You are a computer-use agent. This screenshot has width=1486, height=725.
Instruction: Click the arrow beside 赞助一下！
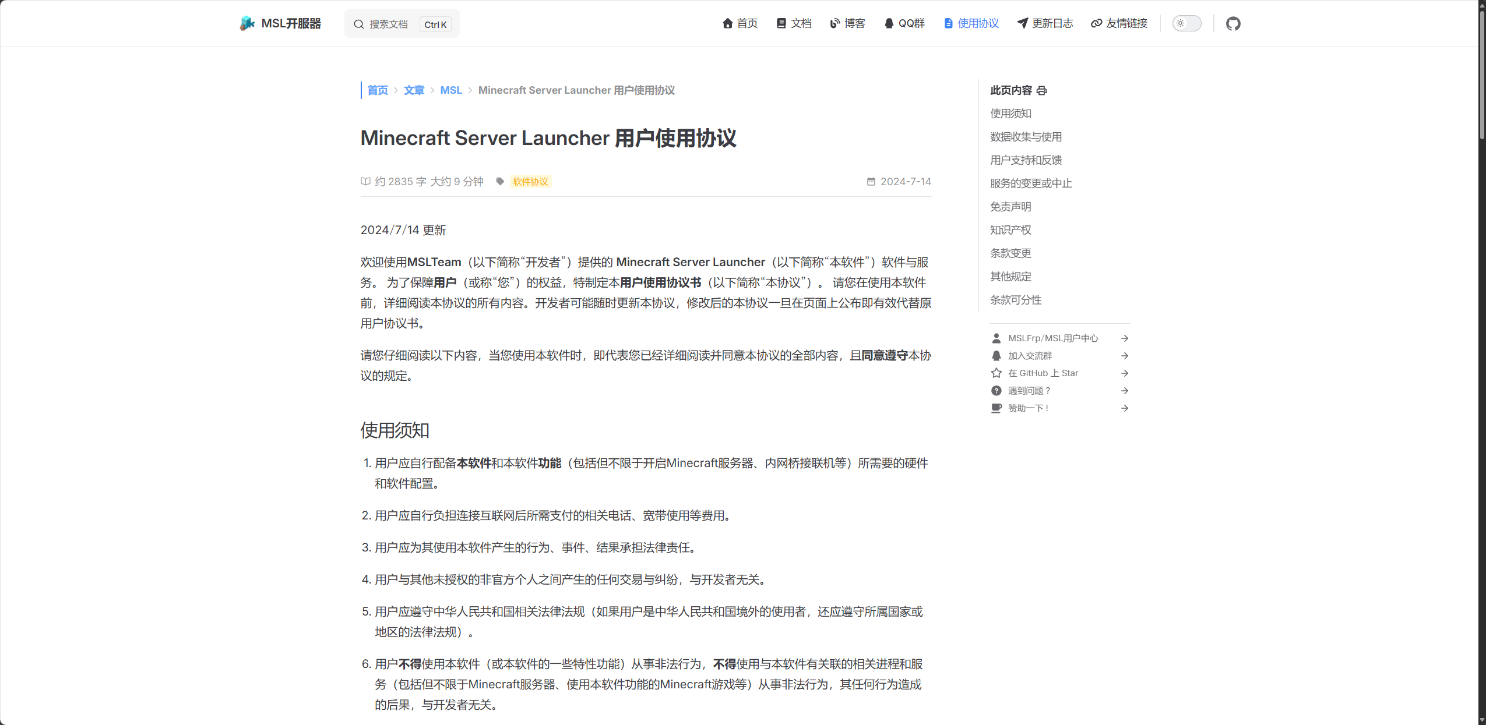tap(1125, 408)
